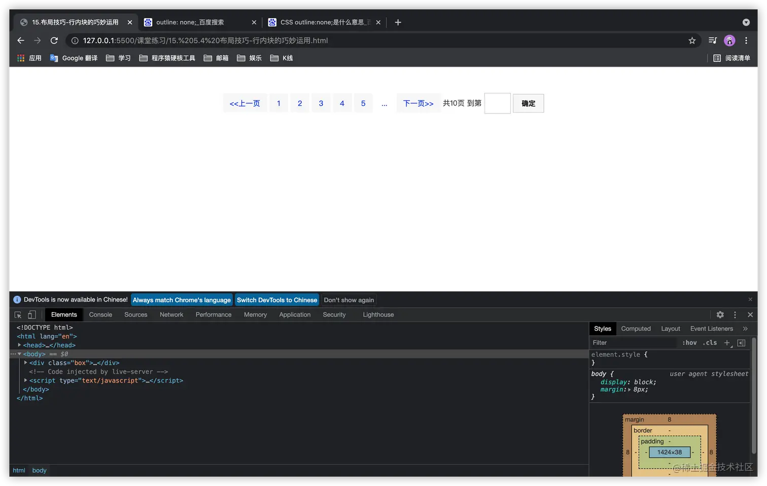Show more sidebar tabs chevron
This screenshot has width=767, height=486.
point(745,329)
